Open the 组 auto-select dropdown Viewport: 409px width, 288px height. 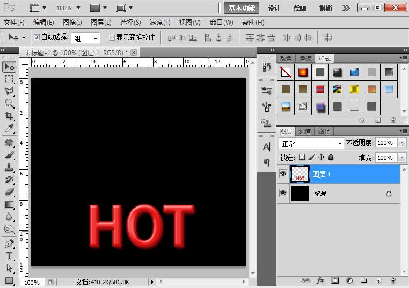pos(85,39)
